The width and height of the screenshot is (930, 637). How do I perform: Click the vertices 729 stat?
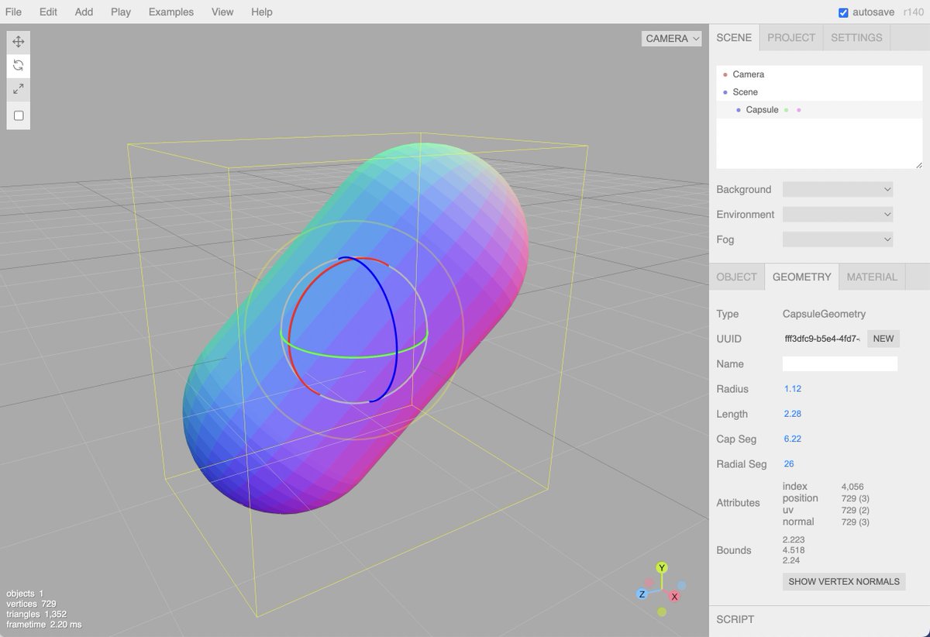coord(31,604)
